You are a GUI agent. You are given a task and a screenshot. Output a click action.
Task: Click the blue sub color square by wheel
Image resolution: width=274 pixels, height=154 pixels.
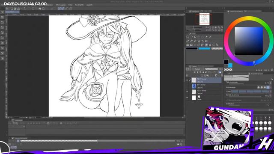230,65
